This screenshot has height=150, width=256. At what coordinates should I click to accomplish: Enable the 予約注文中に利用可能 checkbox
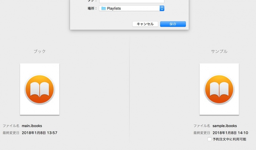click(209, 139)
